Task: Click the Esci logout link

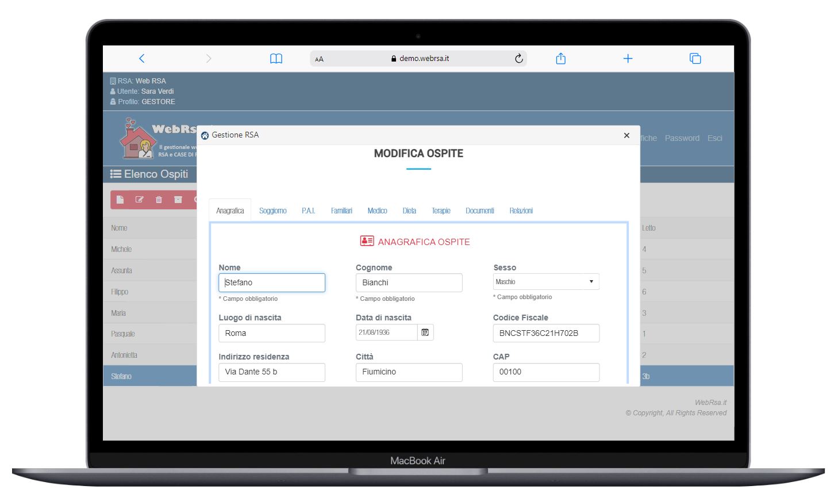Action: tap(714, 139)
